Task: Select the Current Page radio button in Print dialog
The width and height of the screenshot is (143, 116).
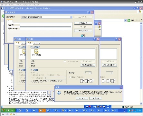Action: click(48, 75)
